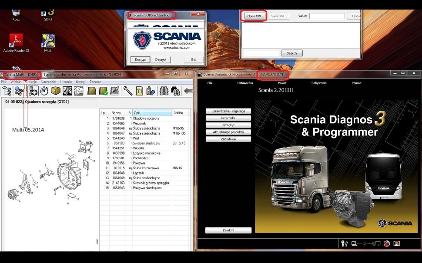422x263 pixels.
Task: Click the oil bottle and filter icon
Action: pyautogui.click(x=151, y=91)
